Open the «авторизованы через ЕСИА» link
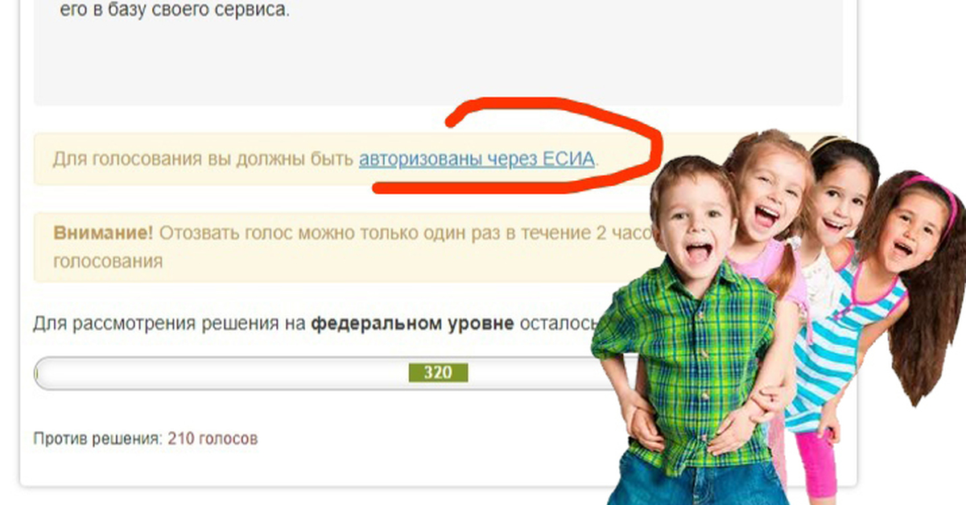 coord(478,158)
